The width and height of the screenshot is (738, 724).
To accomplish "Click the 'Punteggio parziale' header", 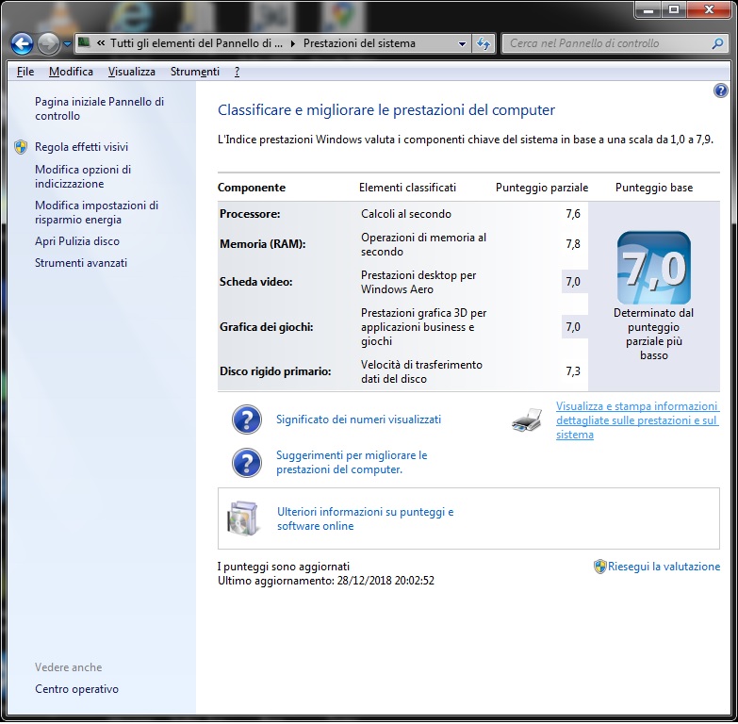I will (542, 188).
